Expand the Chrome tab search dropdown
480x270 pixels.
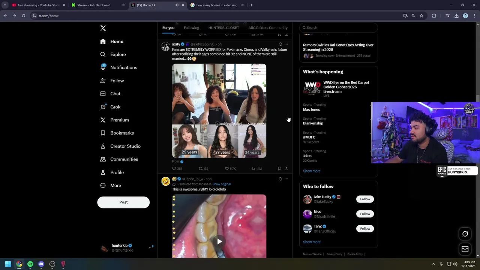pyautogui.click(x=5, y=5)
